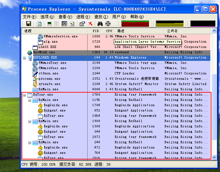
Task: Click the VMwareService.exe process icon
Action: [x=40, y=37]
